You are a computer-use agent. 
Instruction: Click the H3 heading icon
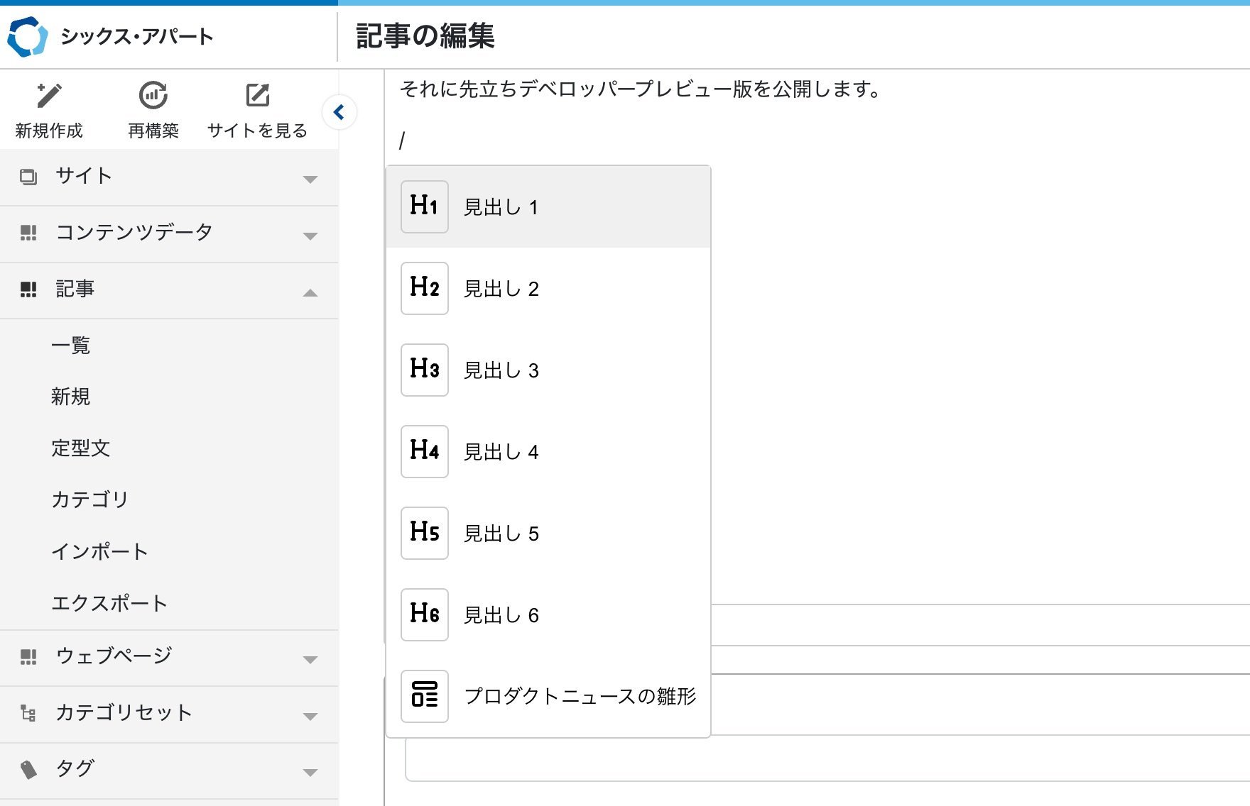click(x=424, y=370)
